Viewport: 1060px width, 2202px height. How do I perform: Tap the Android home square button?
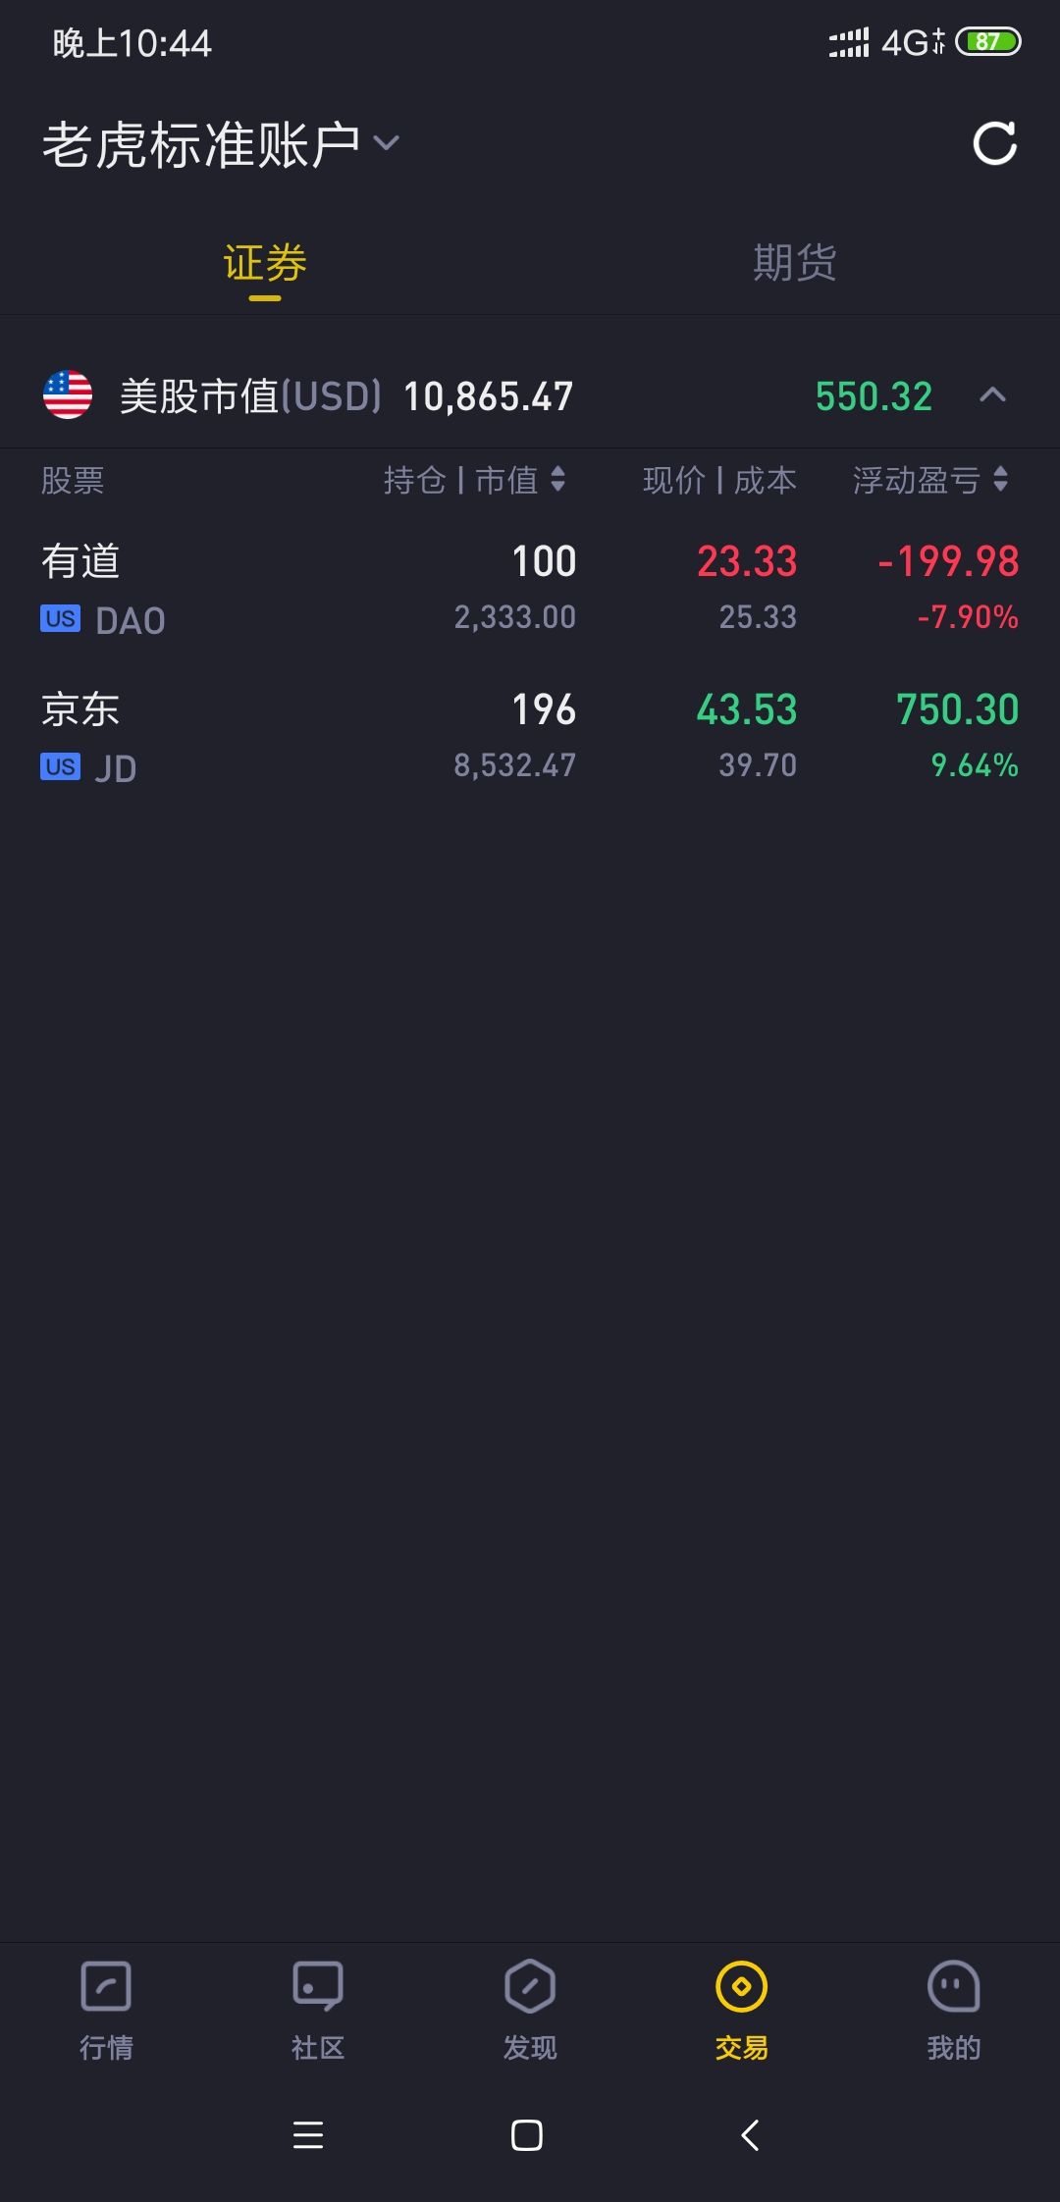pyautogui.click(x=527, y=2135)
